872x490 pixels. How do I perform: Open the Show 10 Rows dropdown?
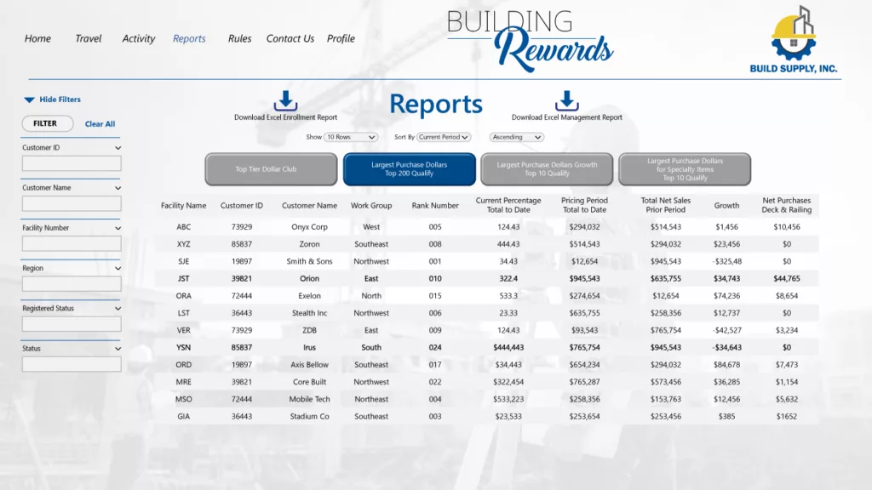(352, 137)
